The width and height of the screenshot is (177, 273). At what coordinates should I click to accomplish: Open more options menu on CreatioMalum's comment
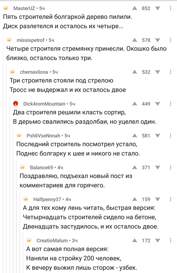tap(171, 241)
